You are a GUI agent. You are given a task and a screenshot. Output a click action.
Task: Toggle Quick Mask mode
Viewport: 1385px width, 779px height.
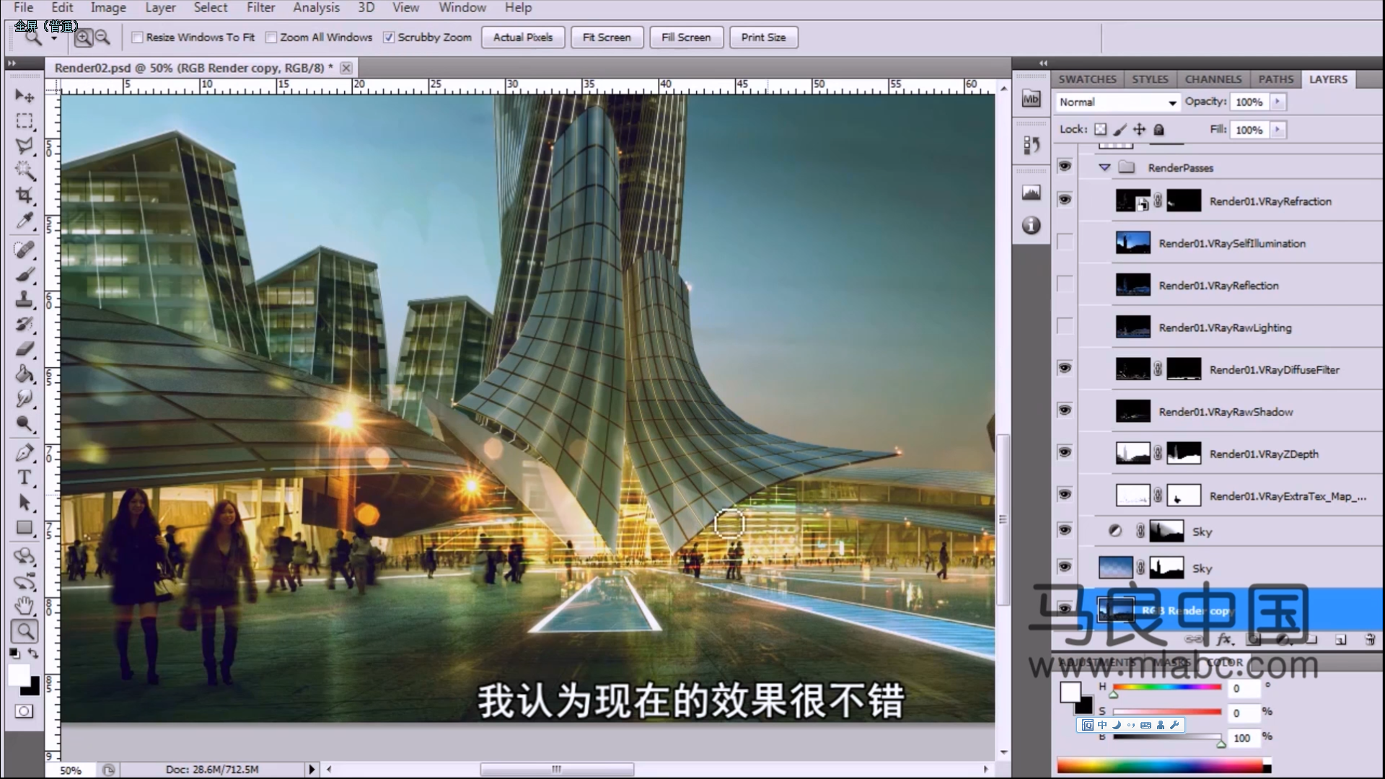click(x=24, y=711)
